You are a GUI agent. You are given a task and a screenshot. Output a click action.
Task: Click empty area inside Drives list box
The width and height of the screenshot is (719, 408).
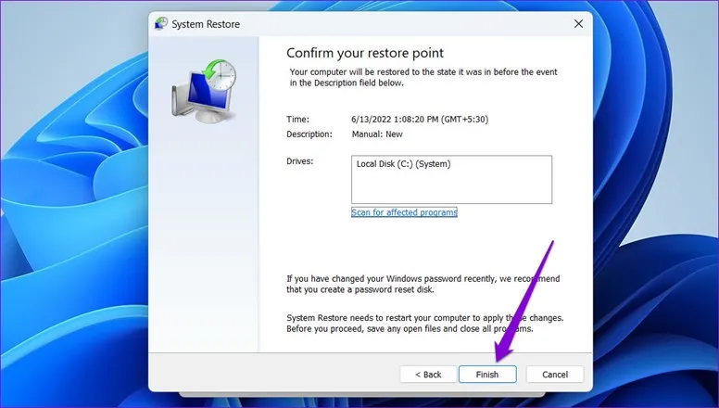450,188
